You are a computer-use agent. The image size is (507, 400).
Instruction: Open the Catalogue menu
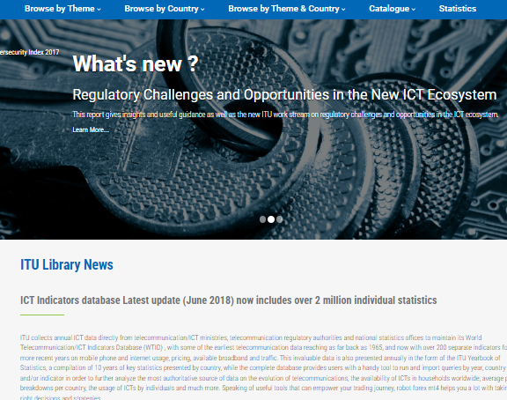[x=393, y=9]
